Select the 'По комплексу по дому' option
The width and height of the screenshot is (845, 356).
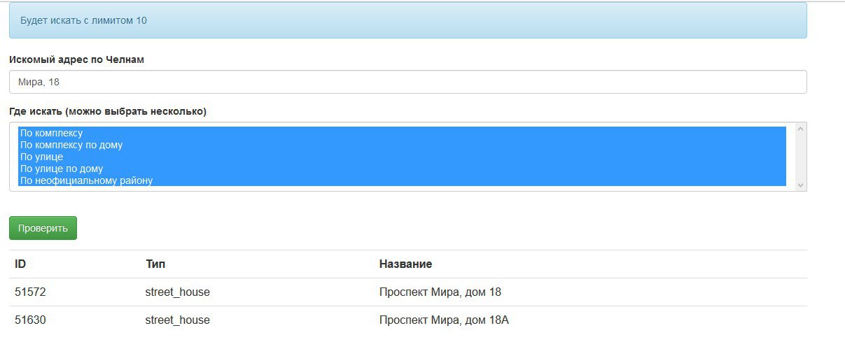click(x=402, y=145)
